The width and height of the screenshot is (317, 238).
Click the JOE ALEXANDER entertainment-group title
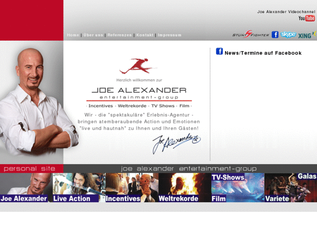[x=139, y=93]
